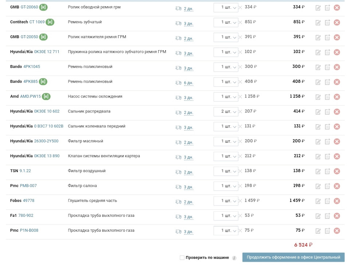
Task: Edit the TSN 9.1.22 air filter entry
Action: (318, 171)
